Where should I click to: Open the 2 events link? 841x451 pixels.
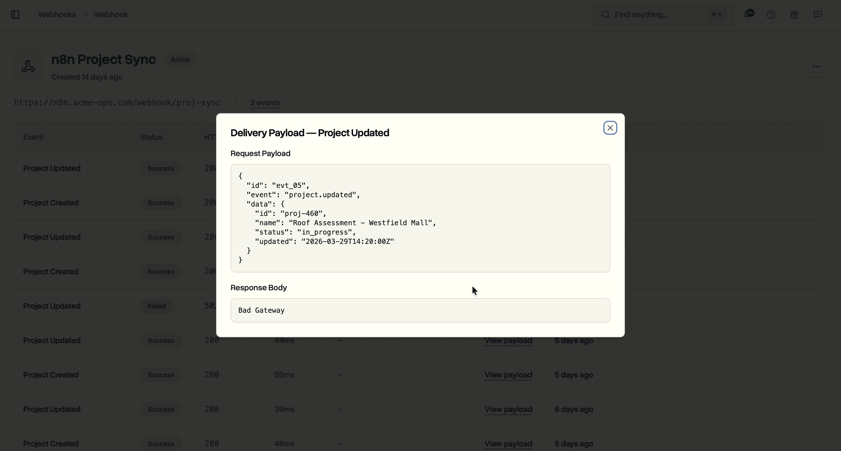(x=265, y=102)
